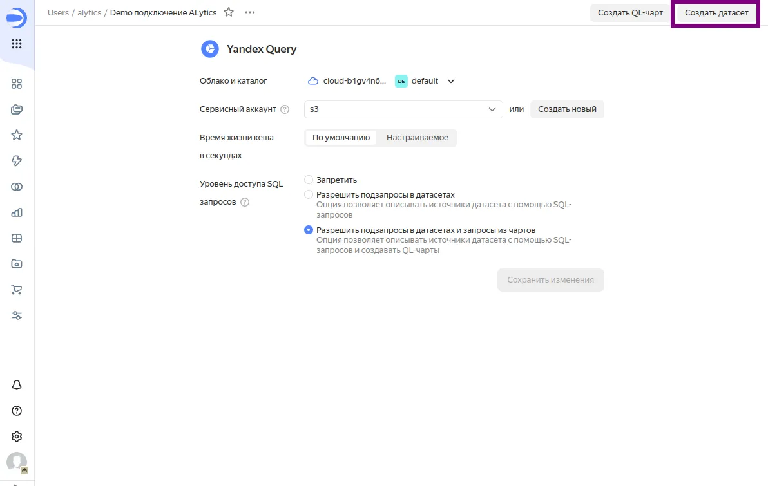Open the all services grid icon

pyautogui.click(x=17, y=44)
